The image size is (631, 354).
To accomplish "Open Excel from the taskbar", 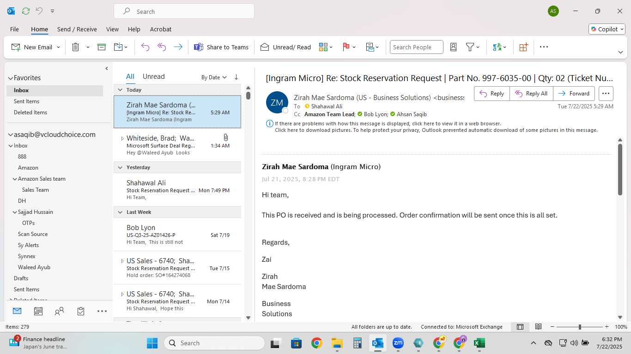I will click(x=479, y=343).
